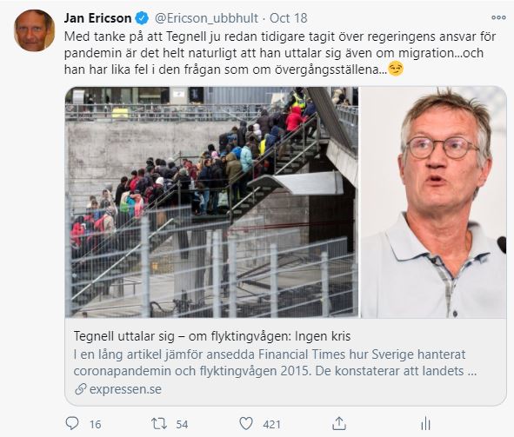This screenshot has width=514, height=437.
Task: Click the Jan Ericson display name
Action: click(x=97, y=18)
